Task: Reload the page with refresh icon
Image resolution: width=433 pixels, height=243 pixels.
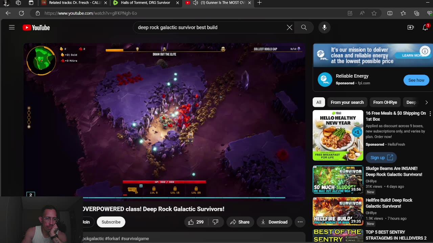Action: coord(21,13)
